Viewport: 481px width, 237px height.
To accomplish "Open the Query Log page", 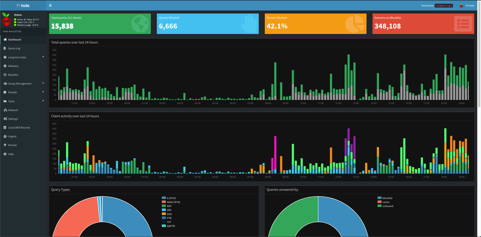I will (23, 48).
